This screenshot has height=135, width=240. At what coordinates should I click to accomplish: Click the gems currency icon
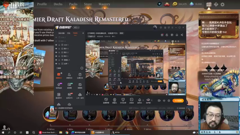pyautogui.click(x=192, y=4)
